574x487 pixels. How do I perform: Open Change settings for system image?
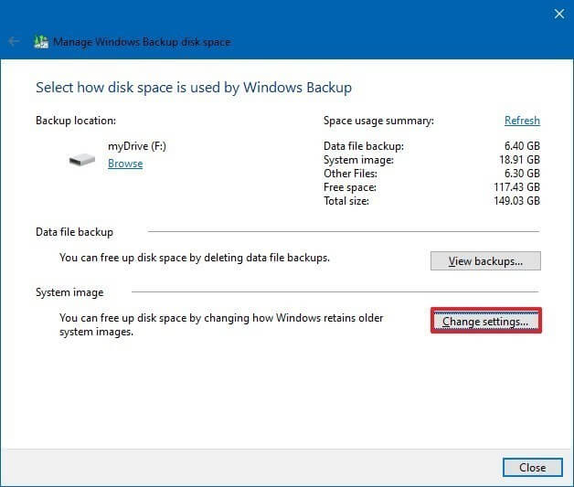click(x=485, y=321)
